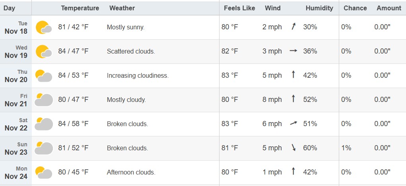Click the Wed Nov 19 wind direction arrow

[x=294, y=51]
